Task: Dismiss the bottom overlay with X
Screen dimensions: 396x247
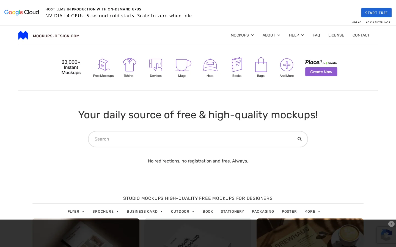Action: tap(391, 224)
